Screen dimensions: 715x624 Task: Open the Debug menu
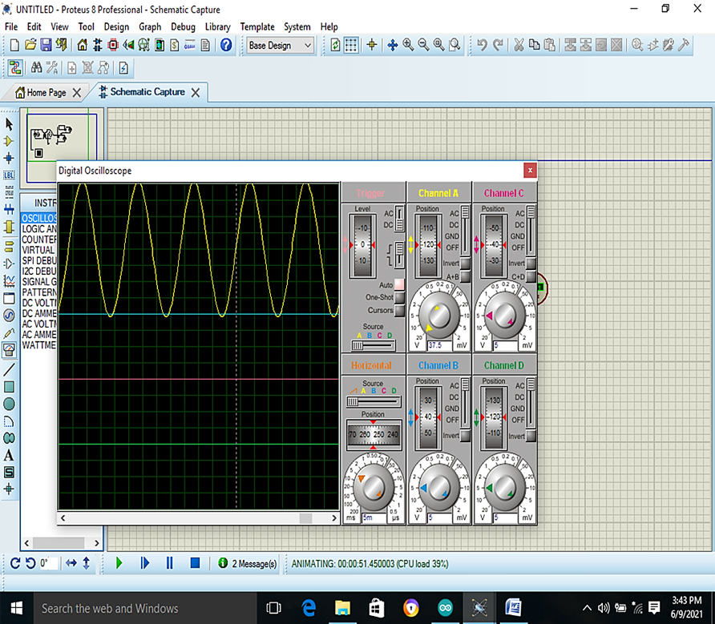[x=183, y=26]
